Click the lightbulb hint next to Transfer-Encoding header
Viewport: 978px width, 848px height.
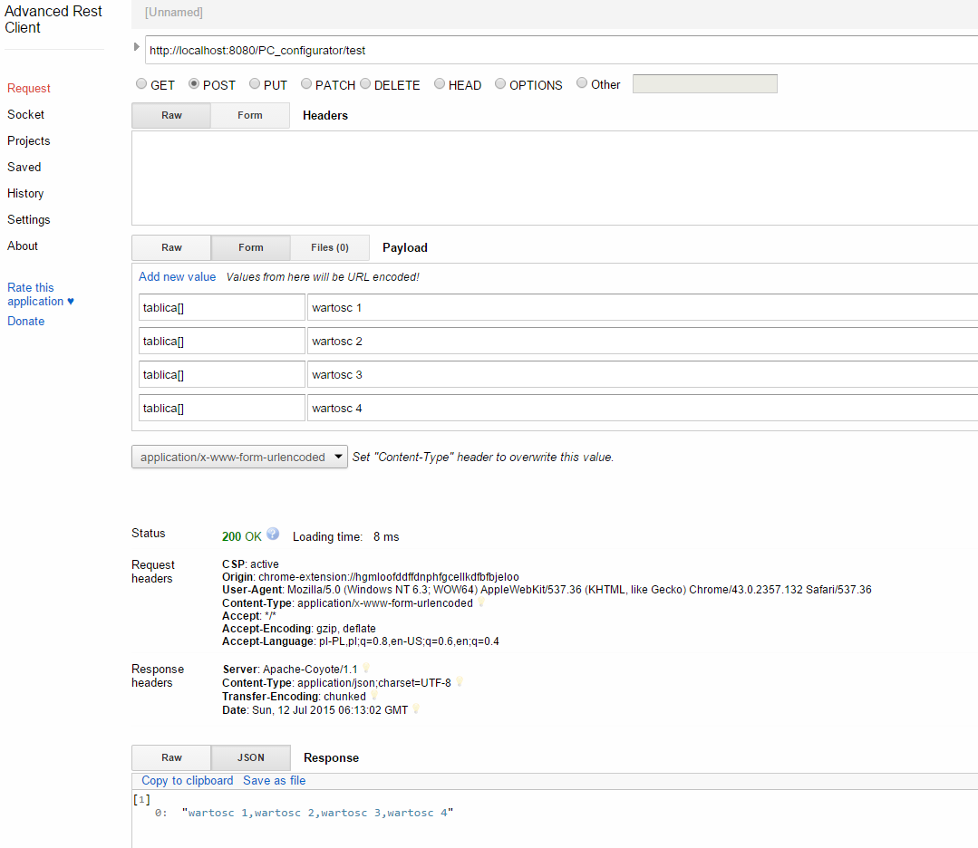point(374,695)
